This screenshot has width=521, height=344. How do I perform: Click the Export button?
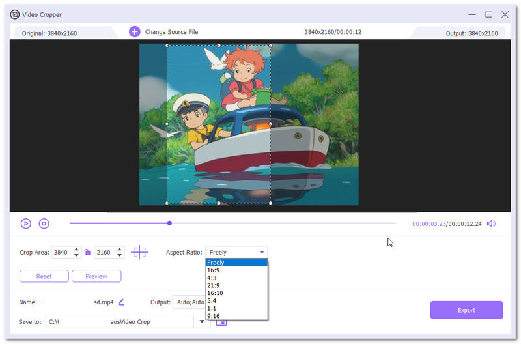[x=466, y=310]
